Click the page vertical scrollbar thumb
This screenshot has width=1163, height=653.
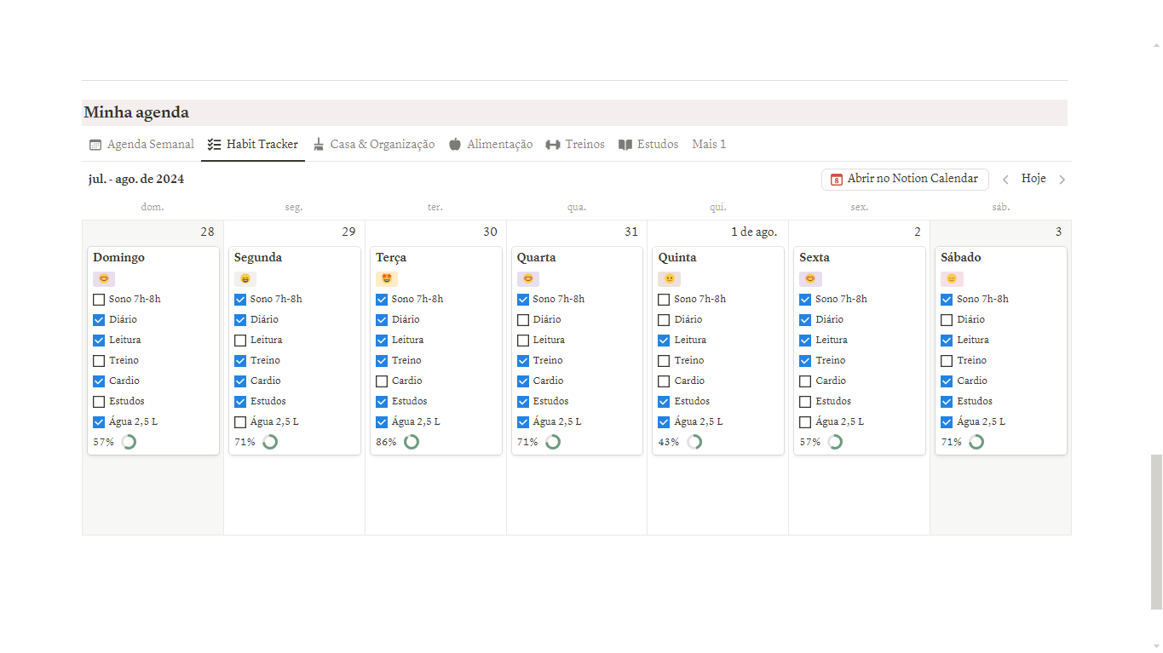tap(1156, 532)
